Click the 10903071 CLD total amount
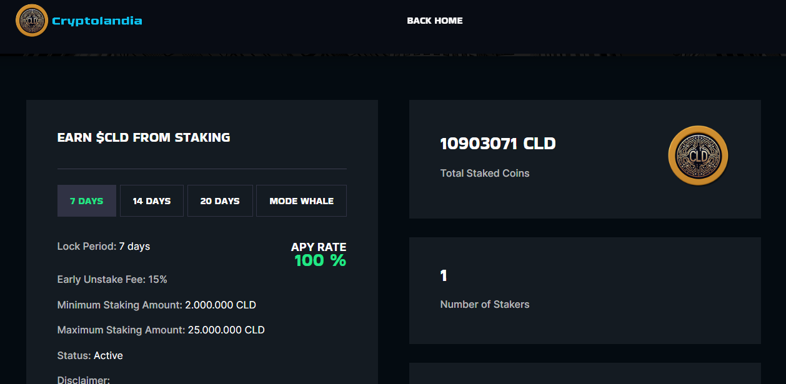The height and width of the screenshot is (384, 786). pyautogui.click(x=497, y=144)
